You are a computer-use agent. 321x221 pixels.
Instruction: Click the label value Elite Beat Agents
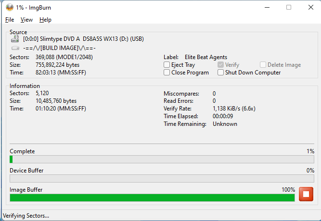coord(206,57)
